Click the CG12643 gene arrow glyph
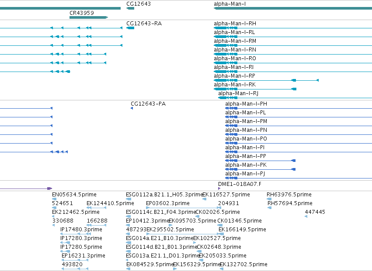The height and width of the screenshot is (271, 372). [130, 8]
